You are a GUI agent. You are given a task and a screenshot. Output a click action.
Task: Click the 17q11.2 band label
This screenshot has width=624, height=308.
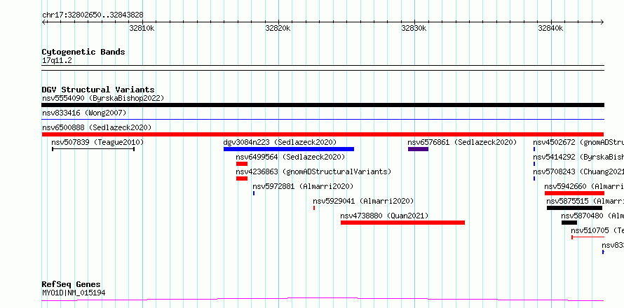(x=57, y=61)
